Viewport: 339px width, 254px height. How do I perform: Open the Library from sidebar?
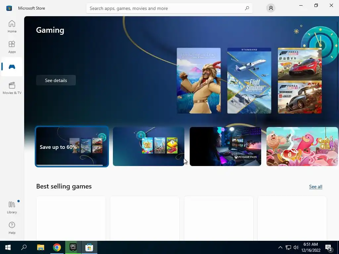coord(12,207)
